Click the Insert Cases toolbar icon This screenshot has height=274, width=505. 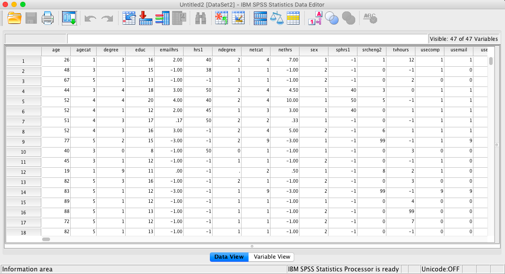(221, 18)
